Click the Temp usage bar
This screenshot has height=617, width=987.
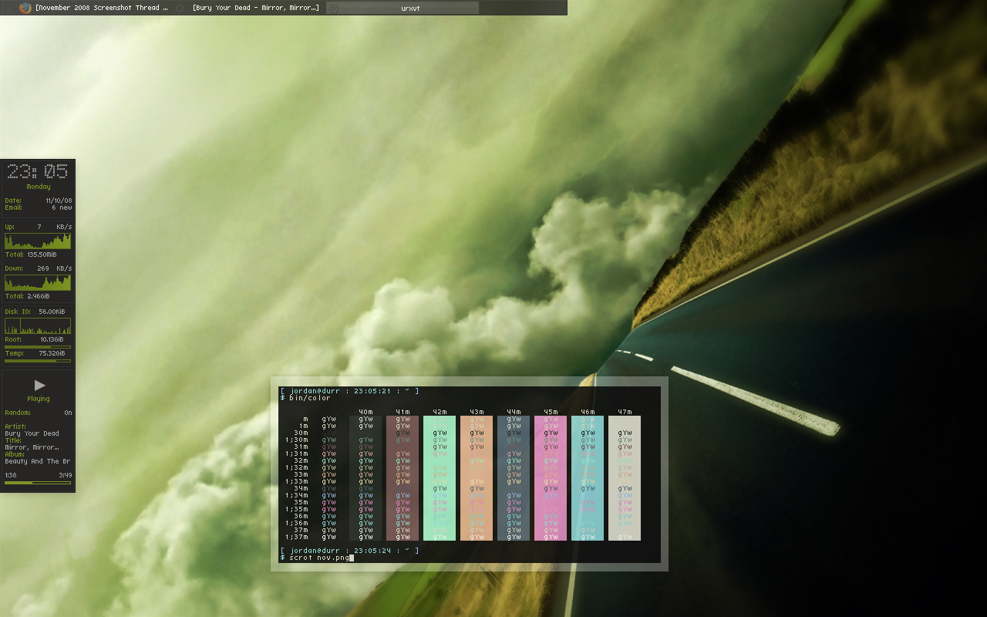pos(38,360)
